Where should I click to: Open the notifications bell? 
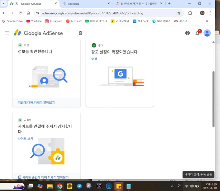tap(198, 33)
